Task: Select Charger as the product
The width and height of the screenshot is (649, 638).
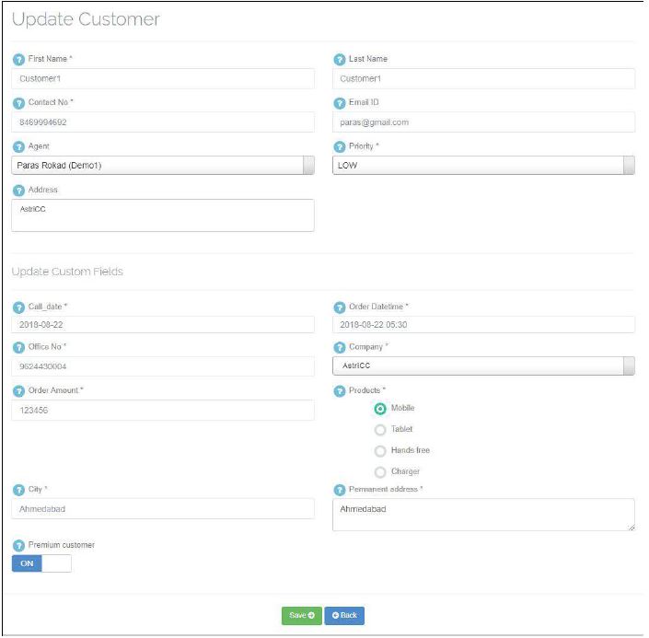Action: tap(380, 472)
